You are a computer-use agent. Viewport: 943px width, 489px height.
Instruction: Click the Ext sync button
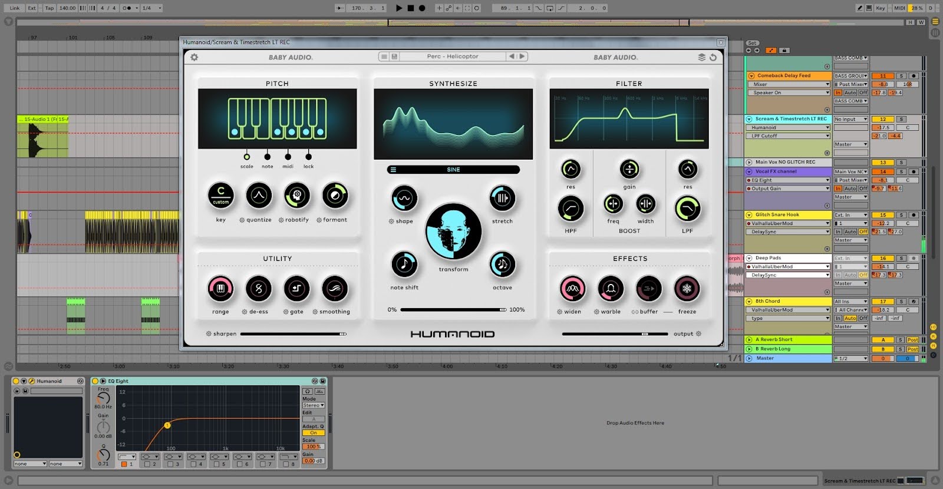(32, 8)
